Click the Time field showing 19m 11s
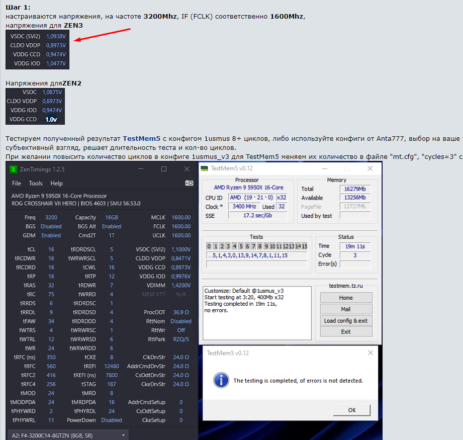 (x=355, y=246)
